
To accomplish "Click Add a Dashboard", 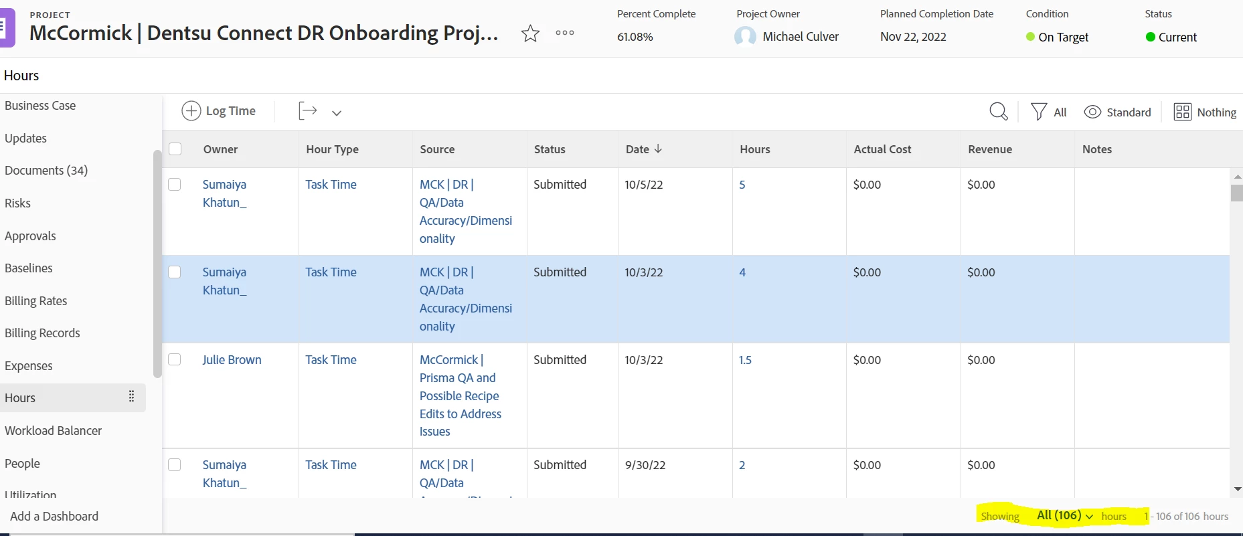I will tap(54, 516).
